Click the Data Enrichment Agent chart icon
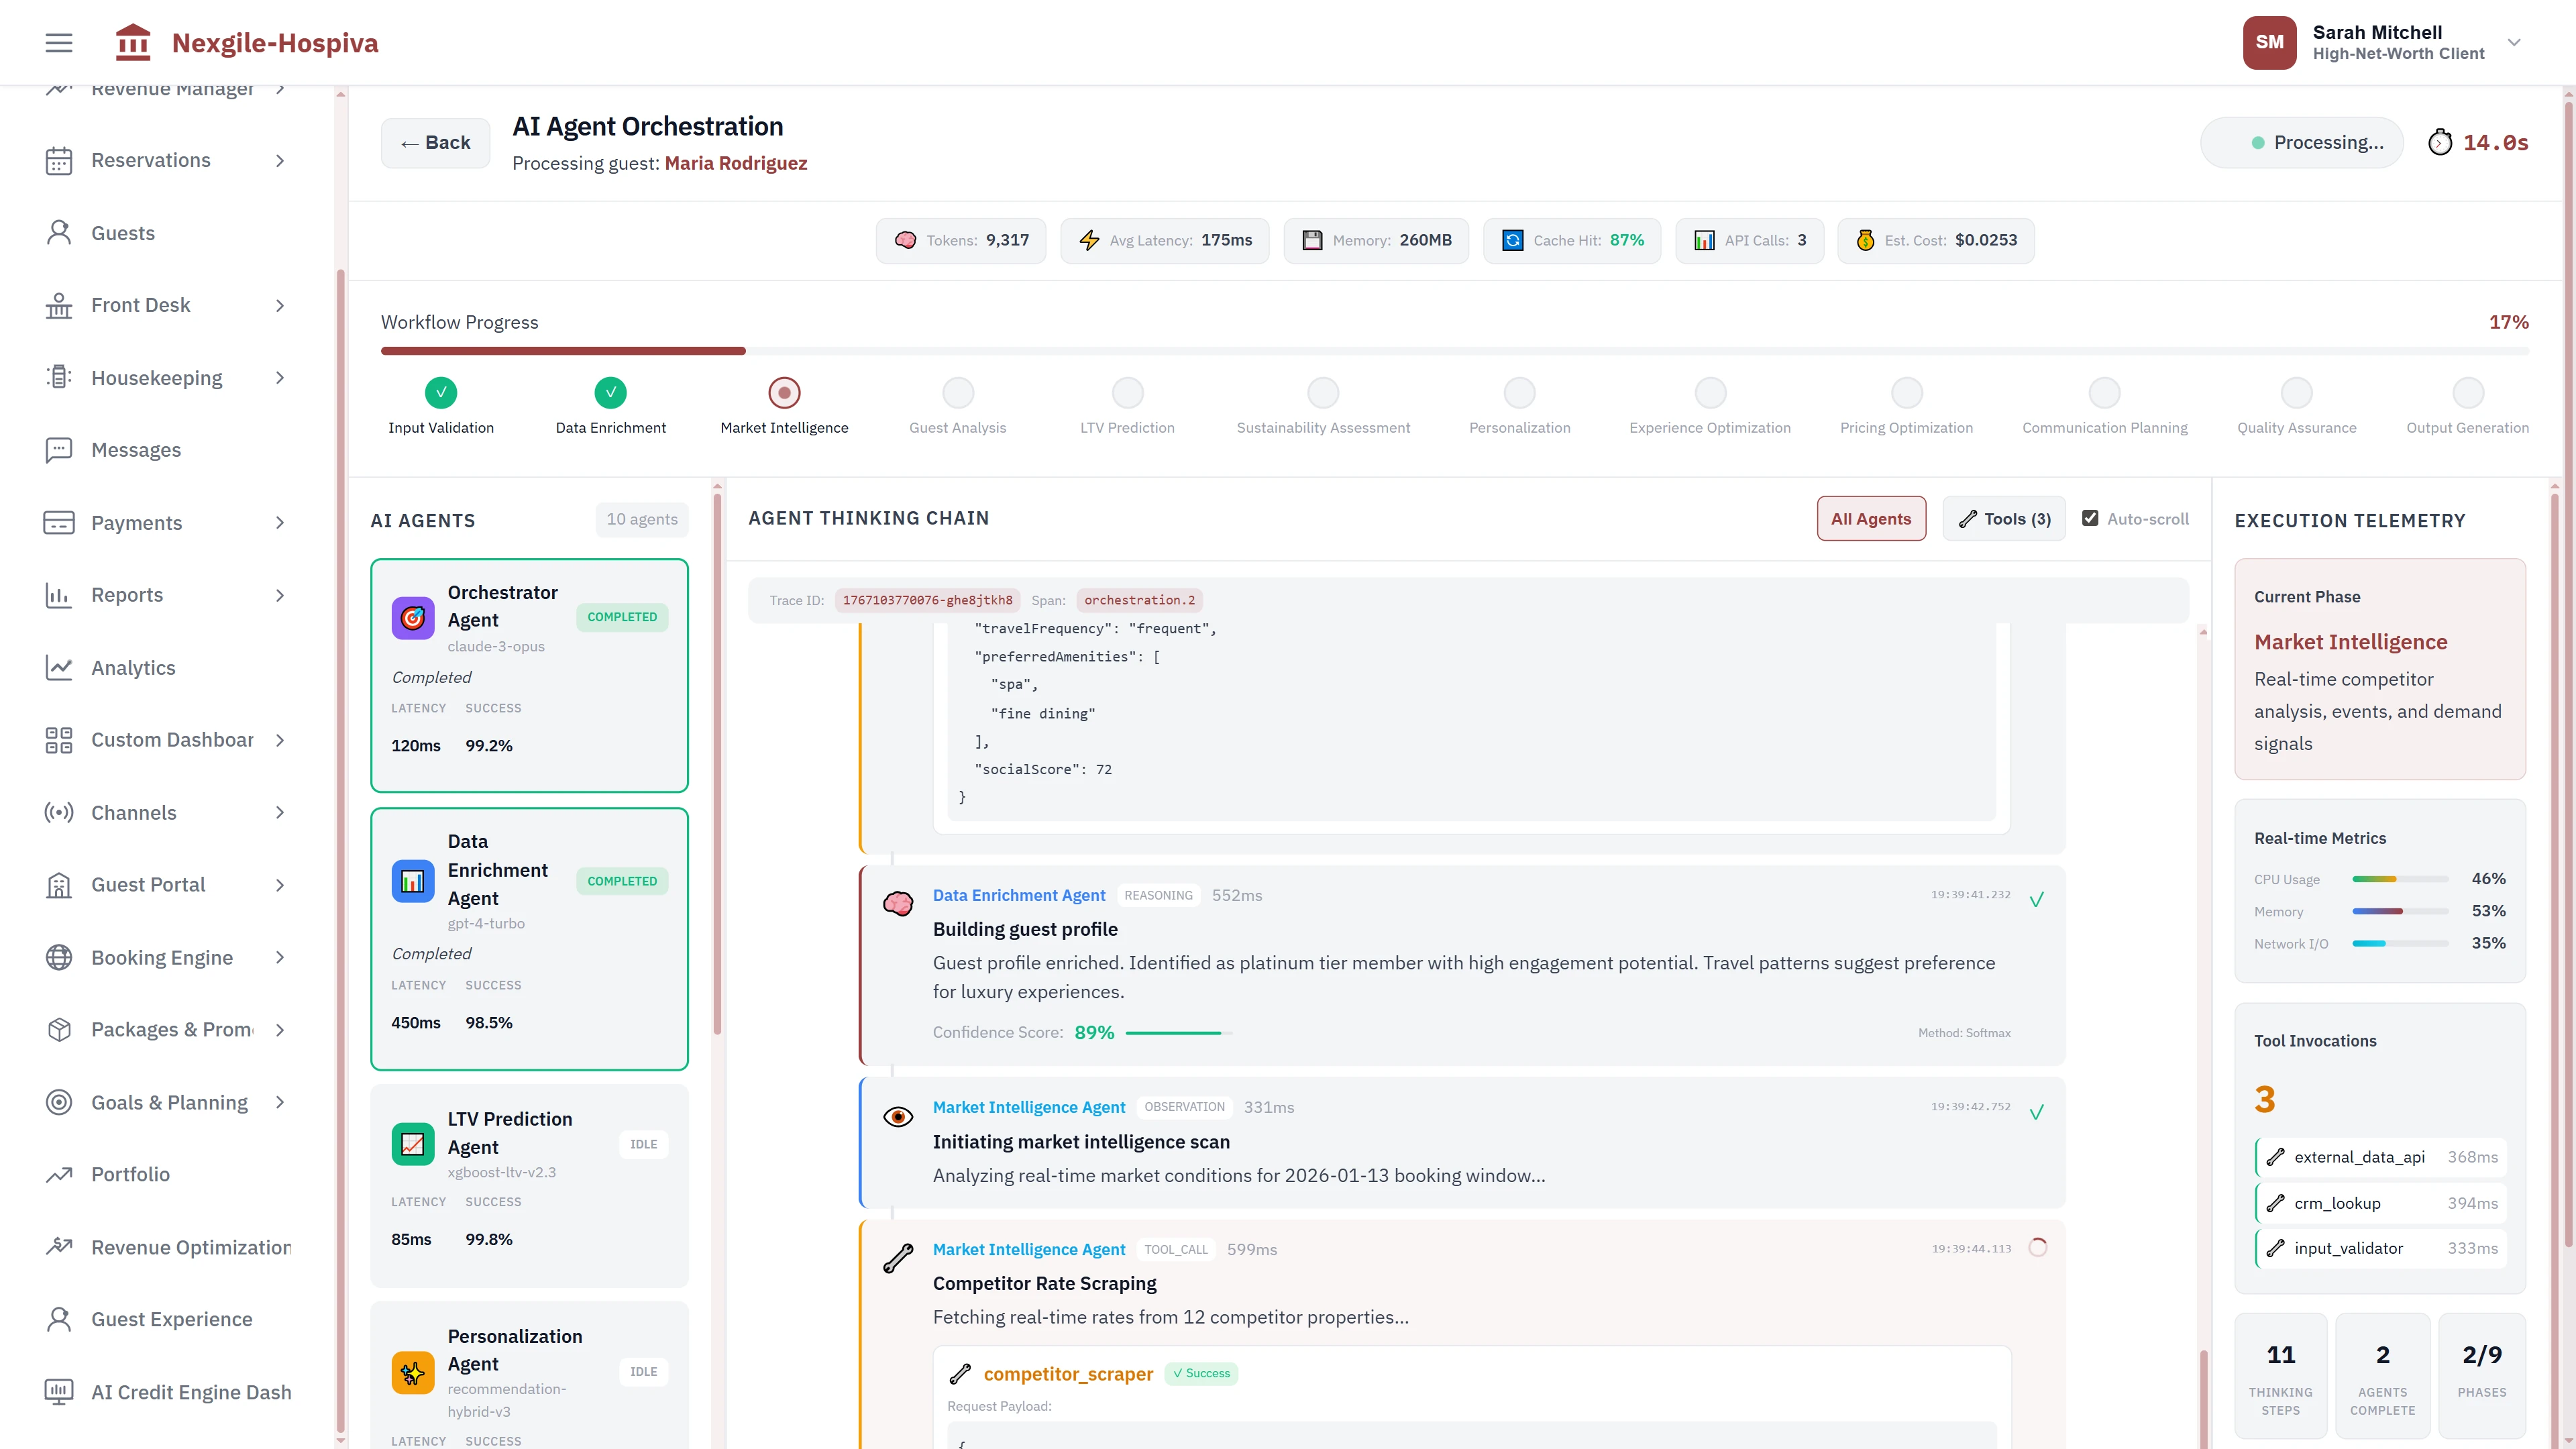Screen dimensions: 2576x1449 click(x=413, y=882)
